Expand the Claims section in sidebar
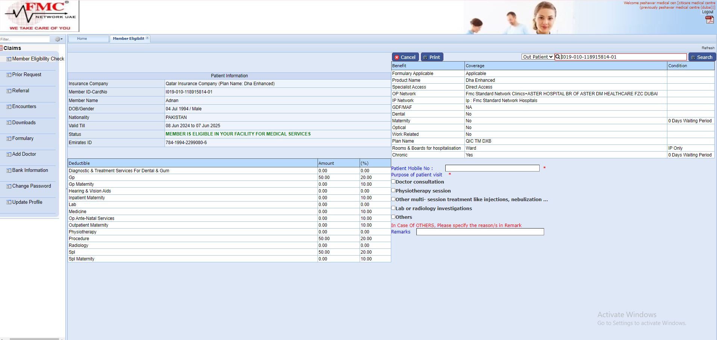 point(12,48)
